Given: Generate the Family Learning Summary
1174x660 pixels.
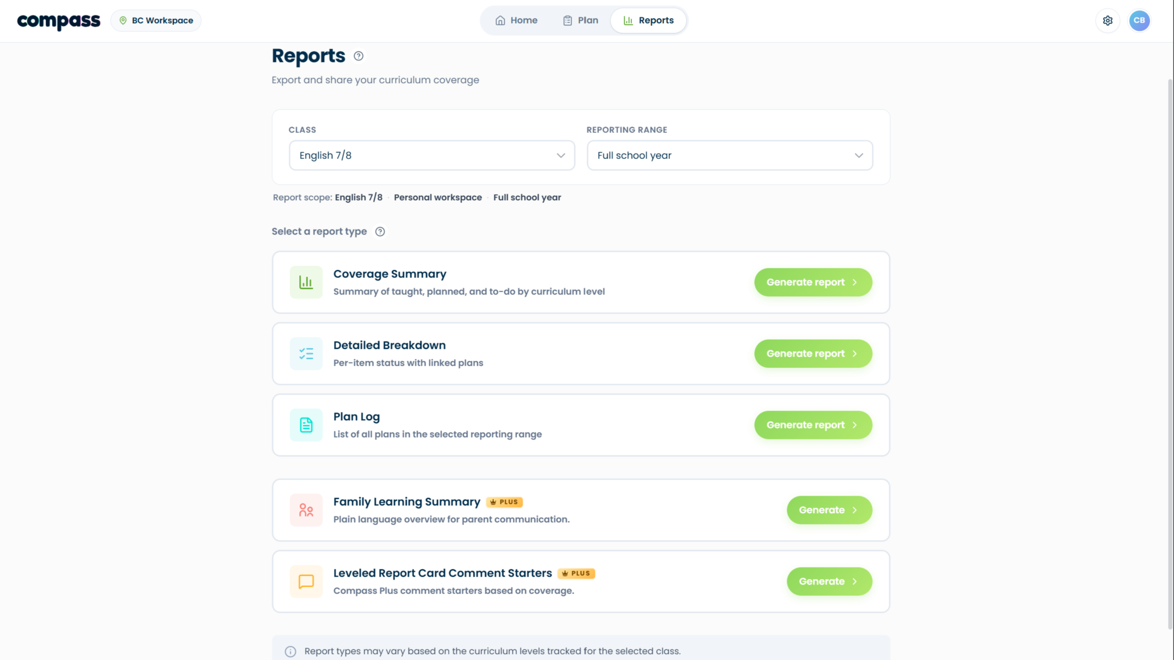Looking at the screenshot, I should click(x=829, y=510).
